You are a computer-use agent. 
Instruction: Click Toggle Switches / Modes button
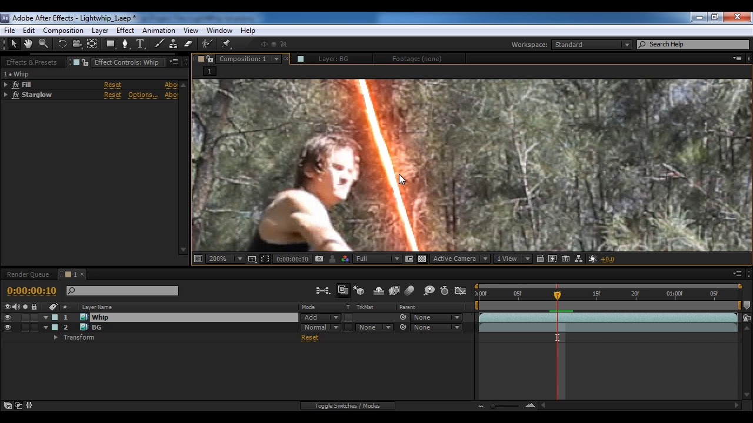coord(347,405)
